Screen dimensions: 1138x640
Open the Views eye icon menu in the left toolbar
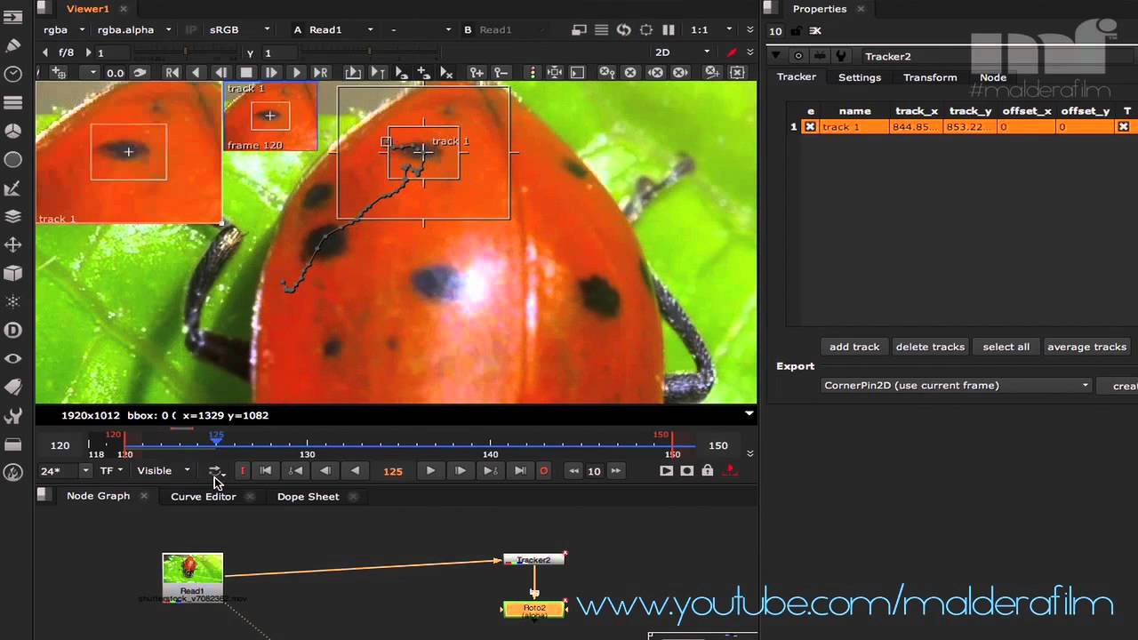pyautogui.click(x=13, y=358)
